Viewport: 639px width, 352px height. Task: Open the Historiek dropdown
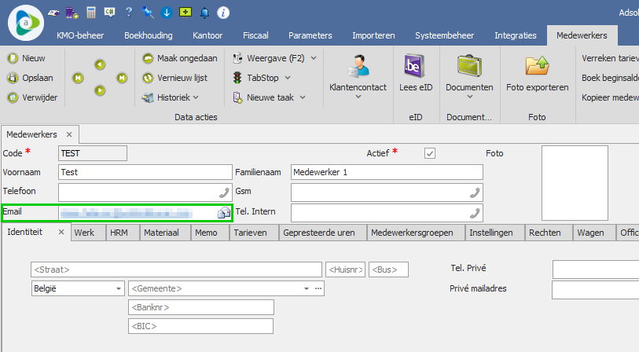pyautogui.click(x=170, y=97)
